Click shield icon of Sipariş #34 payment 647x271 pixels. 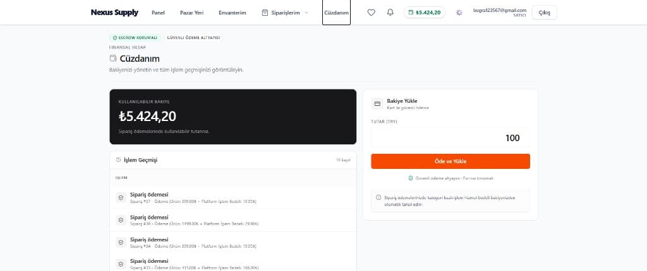tap(121, 243)
